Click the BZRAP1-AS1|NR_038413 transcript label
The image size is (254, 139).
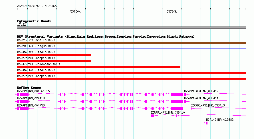tap(207, 106)
